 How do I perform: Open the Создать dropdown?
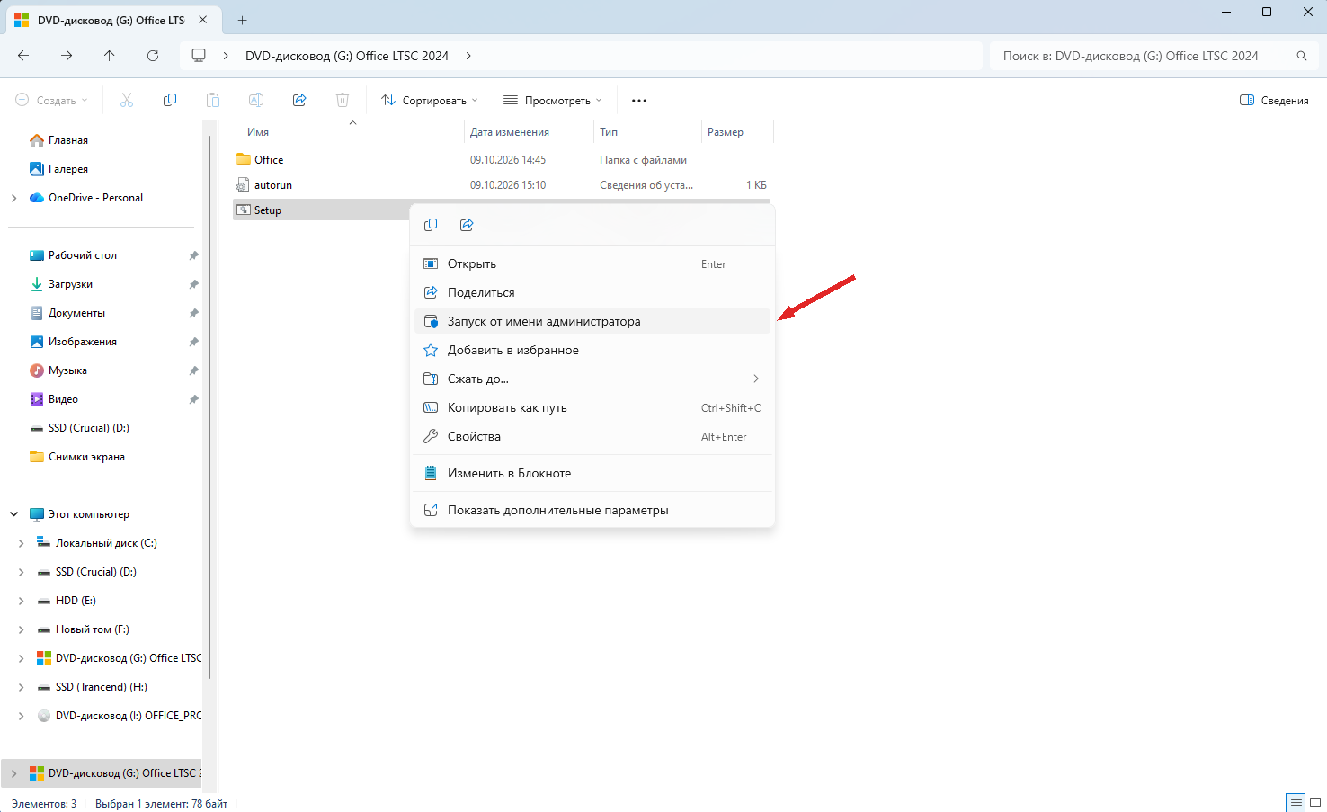52,100
